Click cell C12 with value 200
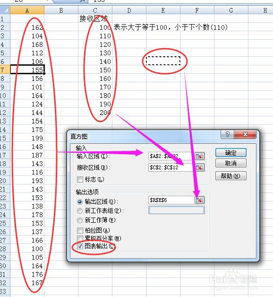273x297 pixels. click(x=95, y=113)
